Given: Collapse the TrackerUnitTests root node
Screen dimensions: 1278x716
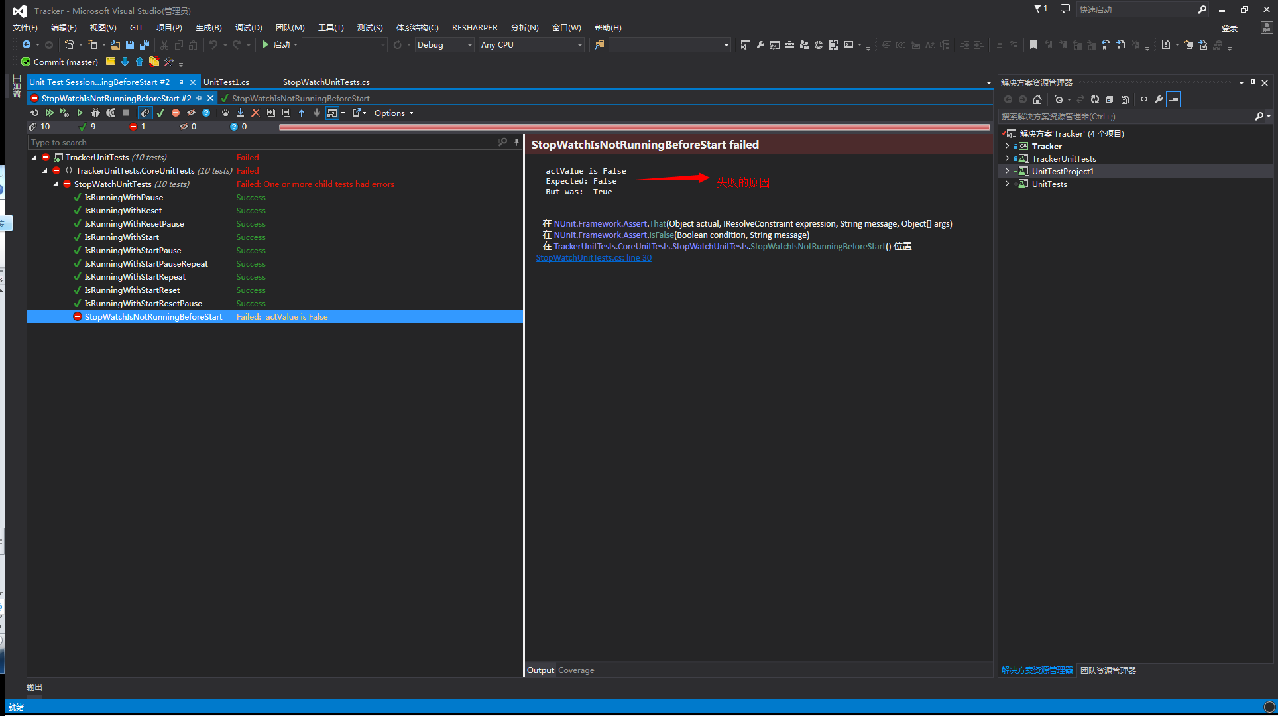Looking at the screenshot, I should coord(34,158).
